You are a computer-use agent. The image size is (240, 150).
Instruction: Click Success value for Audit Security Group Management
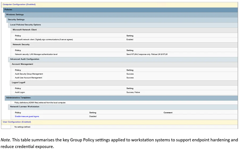coord(130,74)
